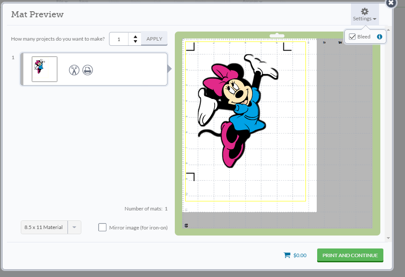This screenshot has width=405, height=277.
Task: Click the scissors cut icon on mat 1
Action: 74,70
